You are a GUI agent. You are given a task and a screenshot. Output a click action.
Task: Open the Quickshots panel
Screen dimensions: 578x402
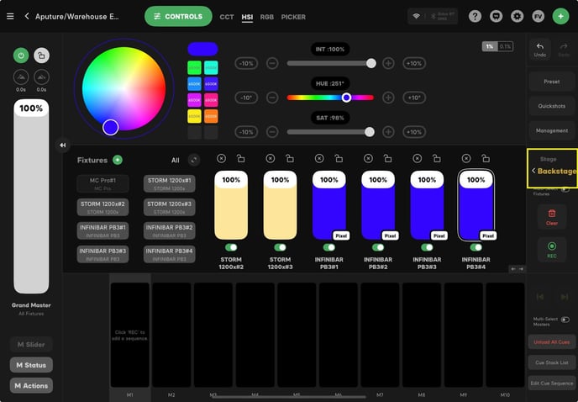[x=552, y=106]
